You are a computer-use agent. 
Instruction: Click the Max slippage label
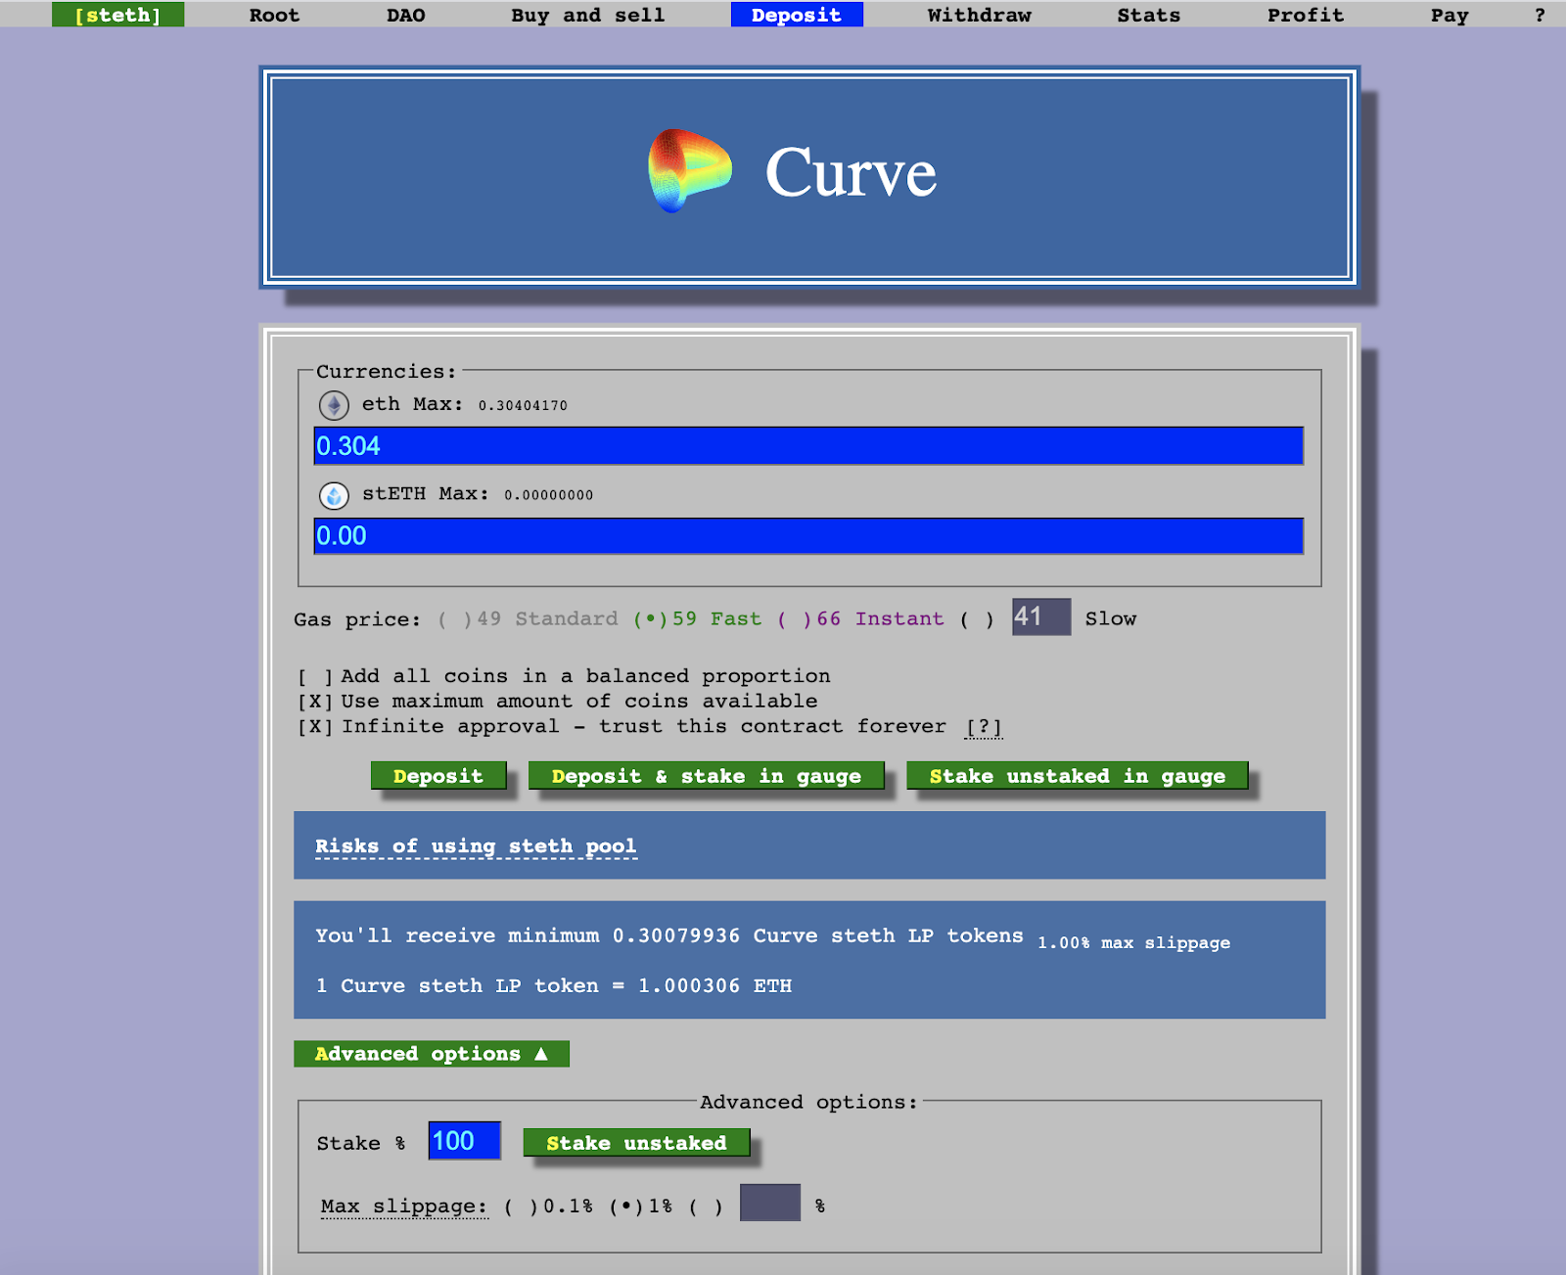pos(404,1207)
